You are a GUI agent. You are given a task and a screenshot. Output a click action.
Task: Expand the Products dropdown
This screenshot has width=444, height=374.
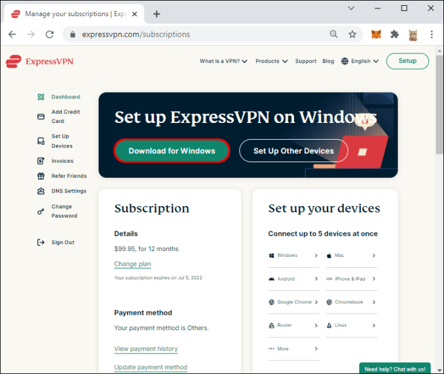(272, 61)
